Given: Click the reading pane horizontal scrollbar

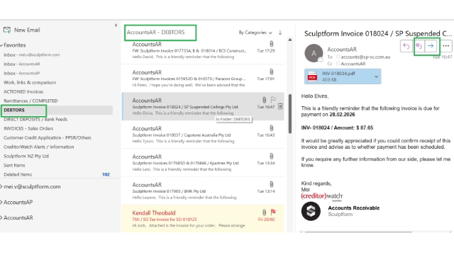Looking at the screenshot, I should click(x=358, y=232).
